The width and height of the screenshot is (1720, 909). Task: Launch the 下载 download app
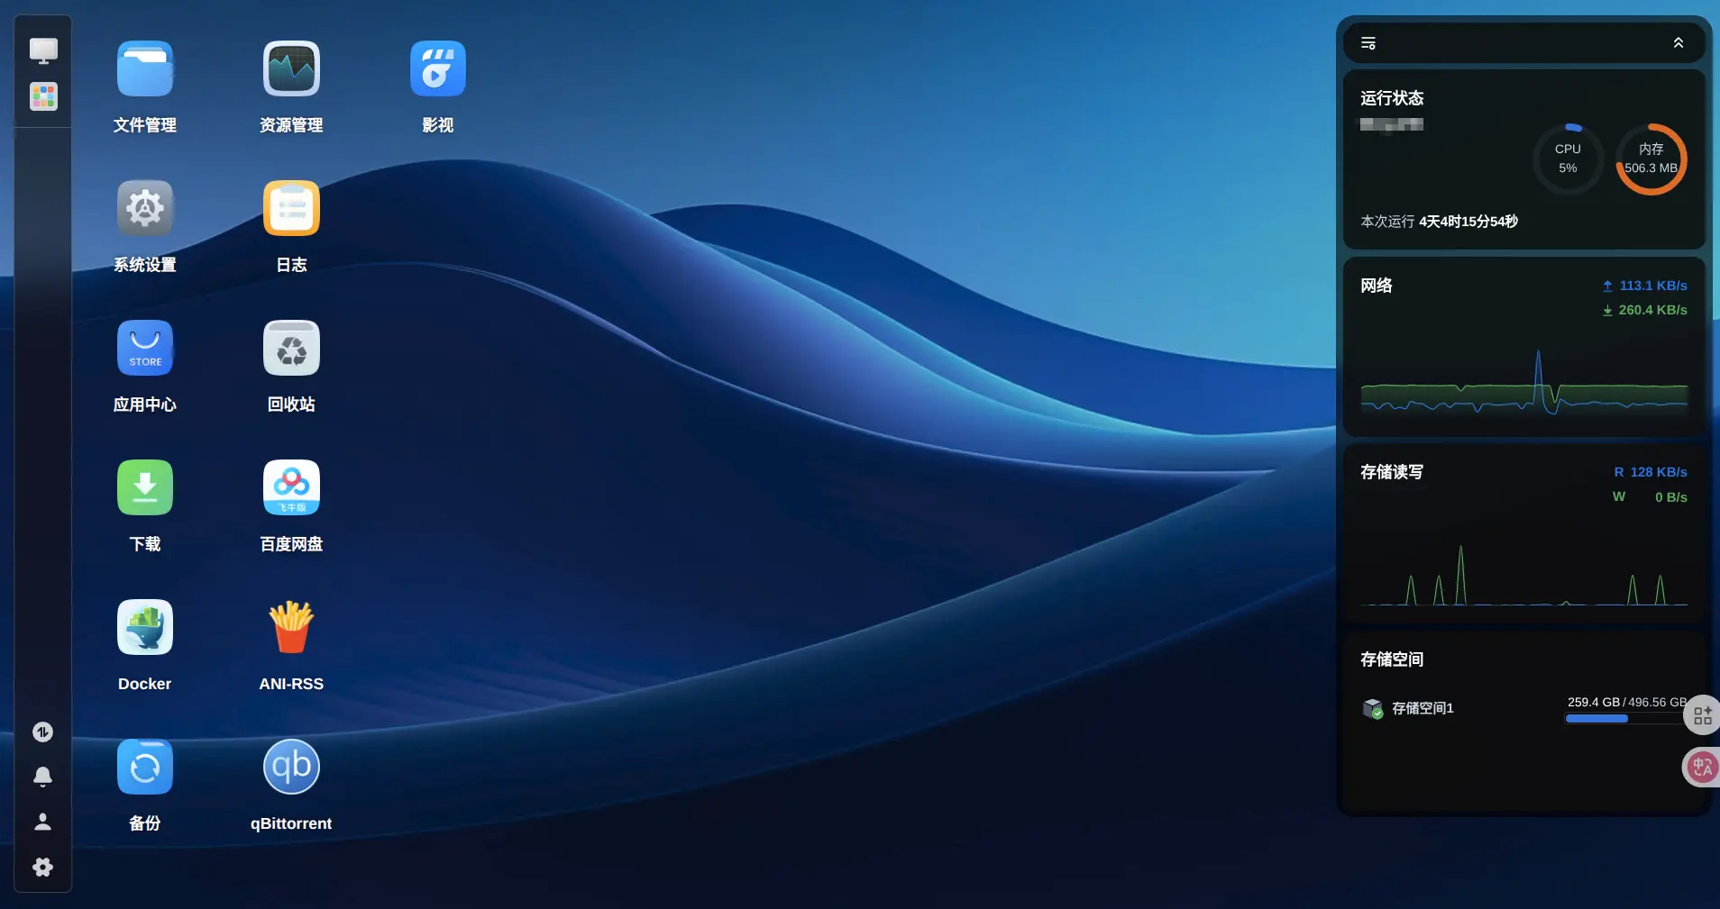click(144, 488)
